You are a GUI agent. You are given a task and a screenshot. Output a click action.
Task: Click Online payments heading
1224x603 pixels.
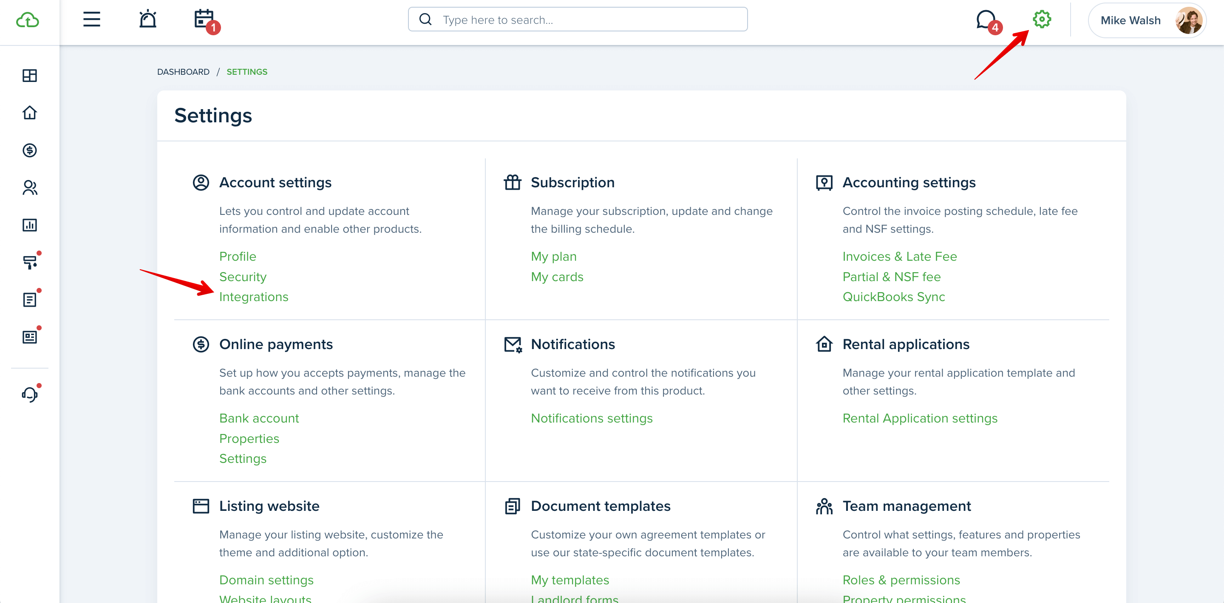tap(275, 344)
